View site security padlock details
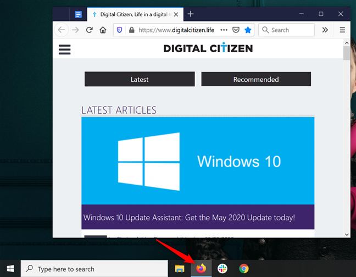Image resolution: width=356 pixels, height=277 pixels. click(x=132, y=30)
